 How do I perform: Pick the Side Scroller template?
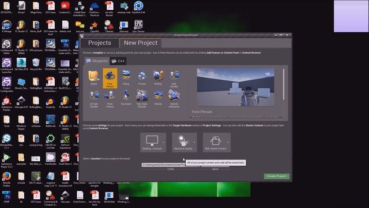[174, 78]
